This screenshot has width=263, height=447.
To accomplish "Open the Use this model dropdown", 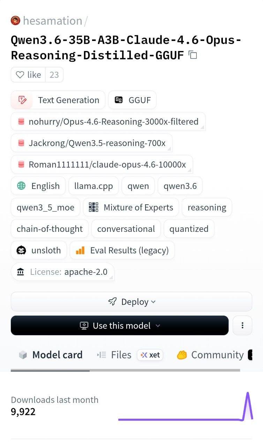I will pyautogui.click(x=120, y=325).
